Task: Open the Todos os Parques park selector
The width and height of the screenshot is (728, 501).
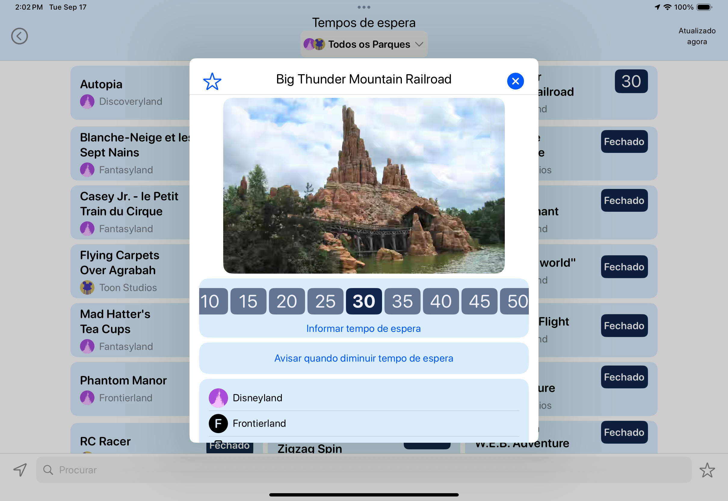Action: click(x=364, y=44)
